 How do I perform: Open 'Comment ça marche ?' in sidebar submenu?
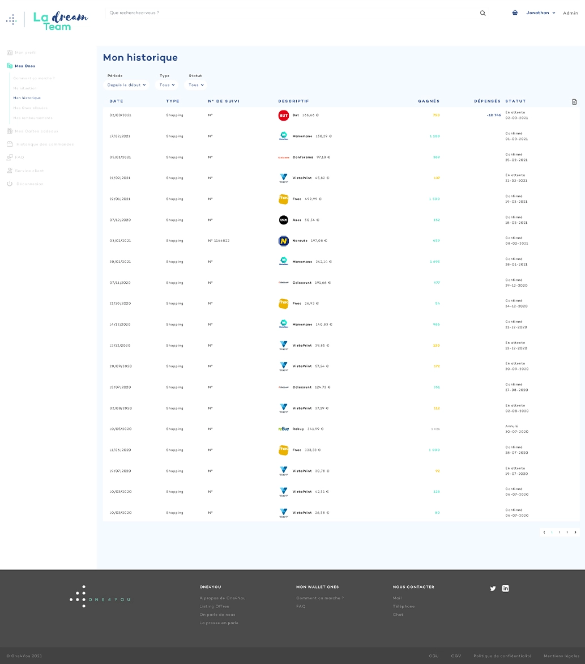pos(35,78)
